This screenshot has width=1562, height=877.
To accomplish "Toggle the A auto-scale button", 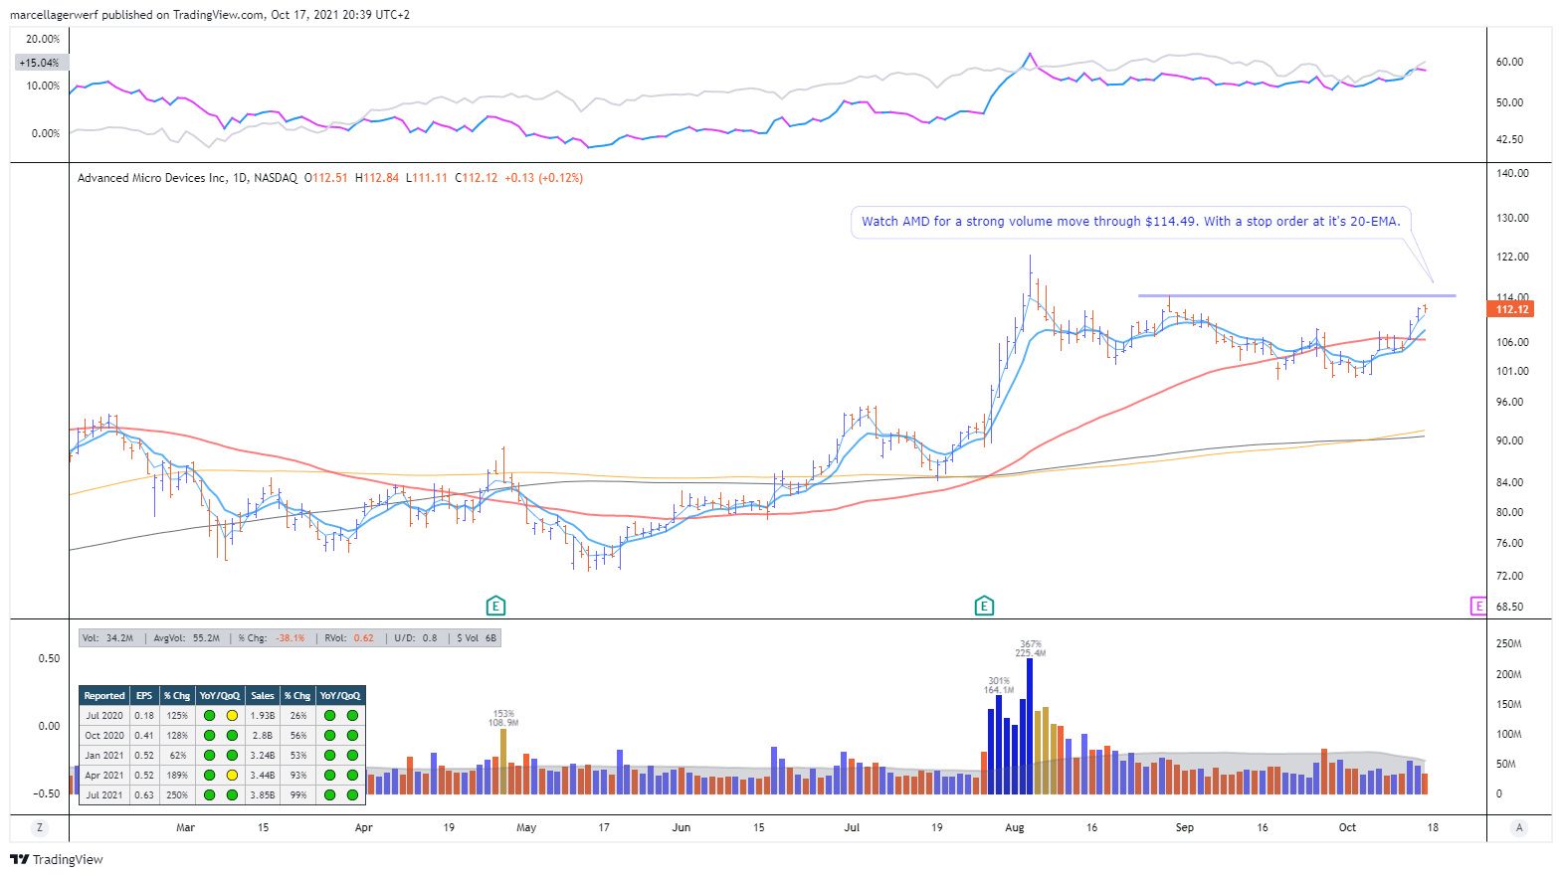I will coord(1519,827).
